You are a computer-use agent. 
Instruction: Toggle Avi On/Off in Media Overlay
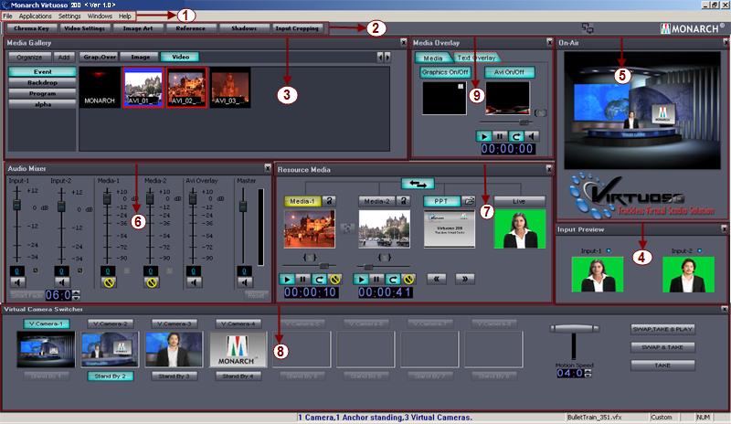pyautogui.click(x=510, y=72)
